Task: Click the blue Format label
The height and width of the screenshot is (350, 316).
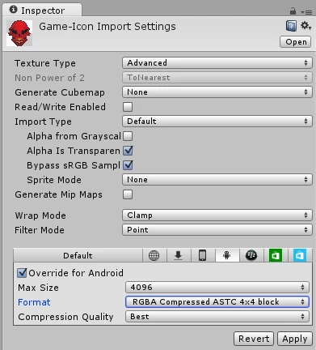Action: pos(34,302)
